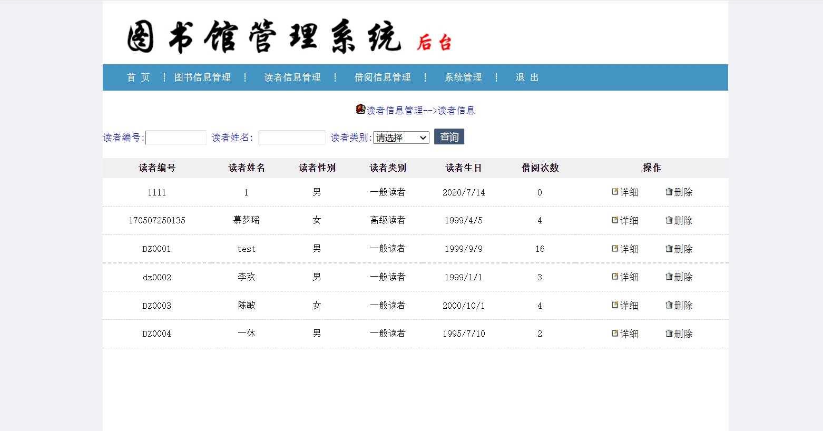Click the birthday cell 2000/10/1
Screen dimensions: 823x431
coord(464,306)
